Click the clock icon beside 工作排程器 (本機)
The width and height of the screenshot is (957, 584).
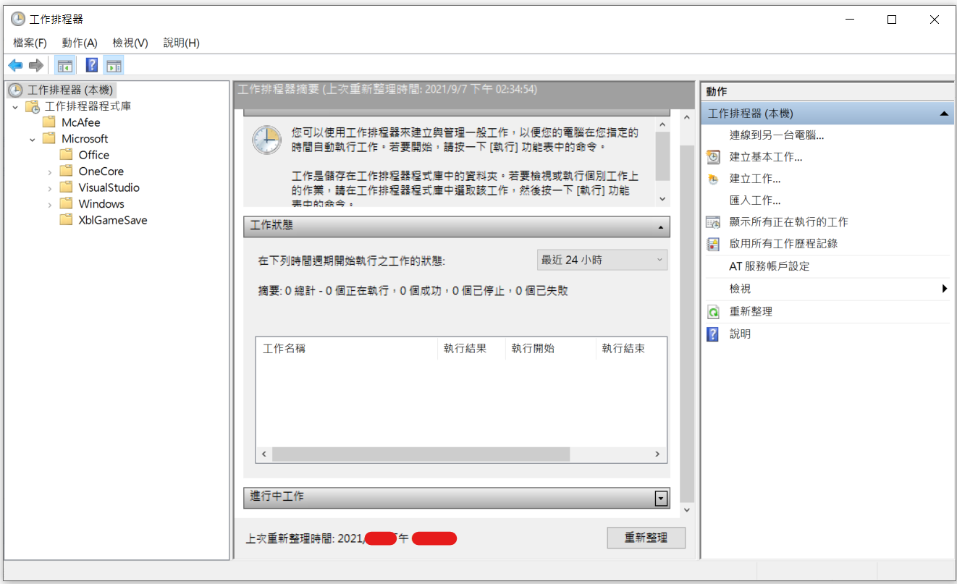coord(15,90)
